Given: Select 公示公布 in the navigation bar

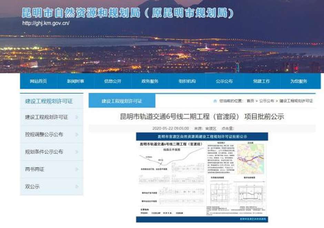Looking at the screenshot, I should tap(224, 82).
